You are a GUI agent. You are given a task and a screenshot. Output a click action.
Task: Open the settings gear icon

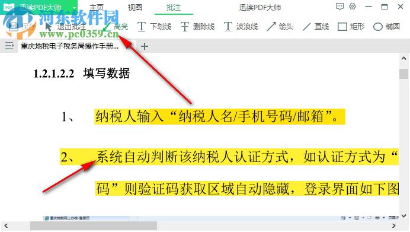pyautogui.click(x=353, y=7)
